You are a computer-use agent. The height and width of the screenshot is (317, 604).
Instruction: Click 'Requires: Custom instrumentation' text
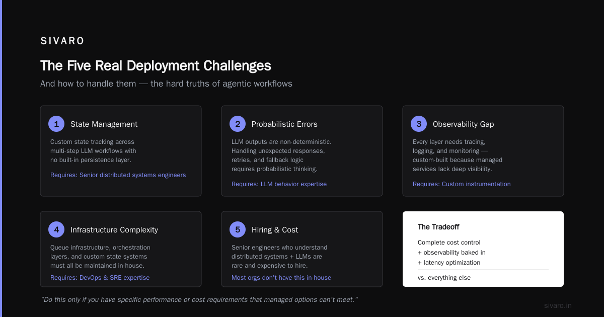tap(462, 184)
